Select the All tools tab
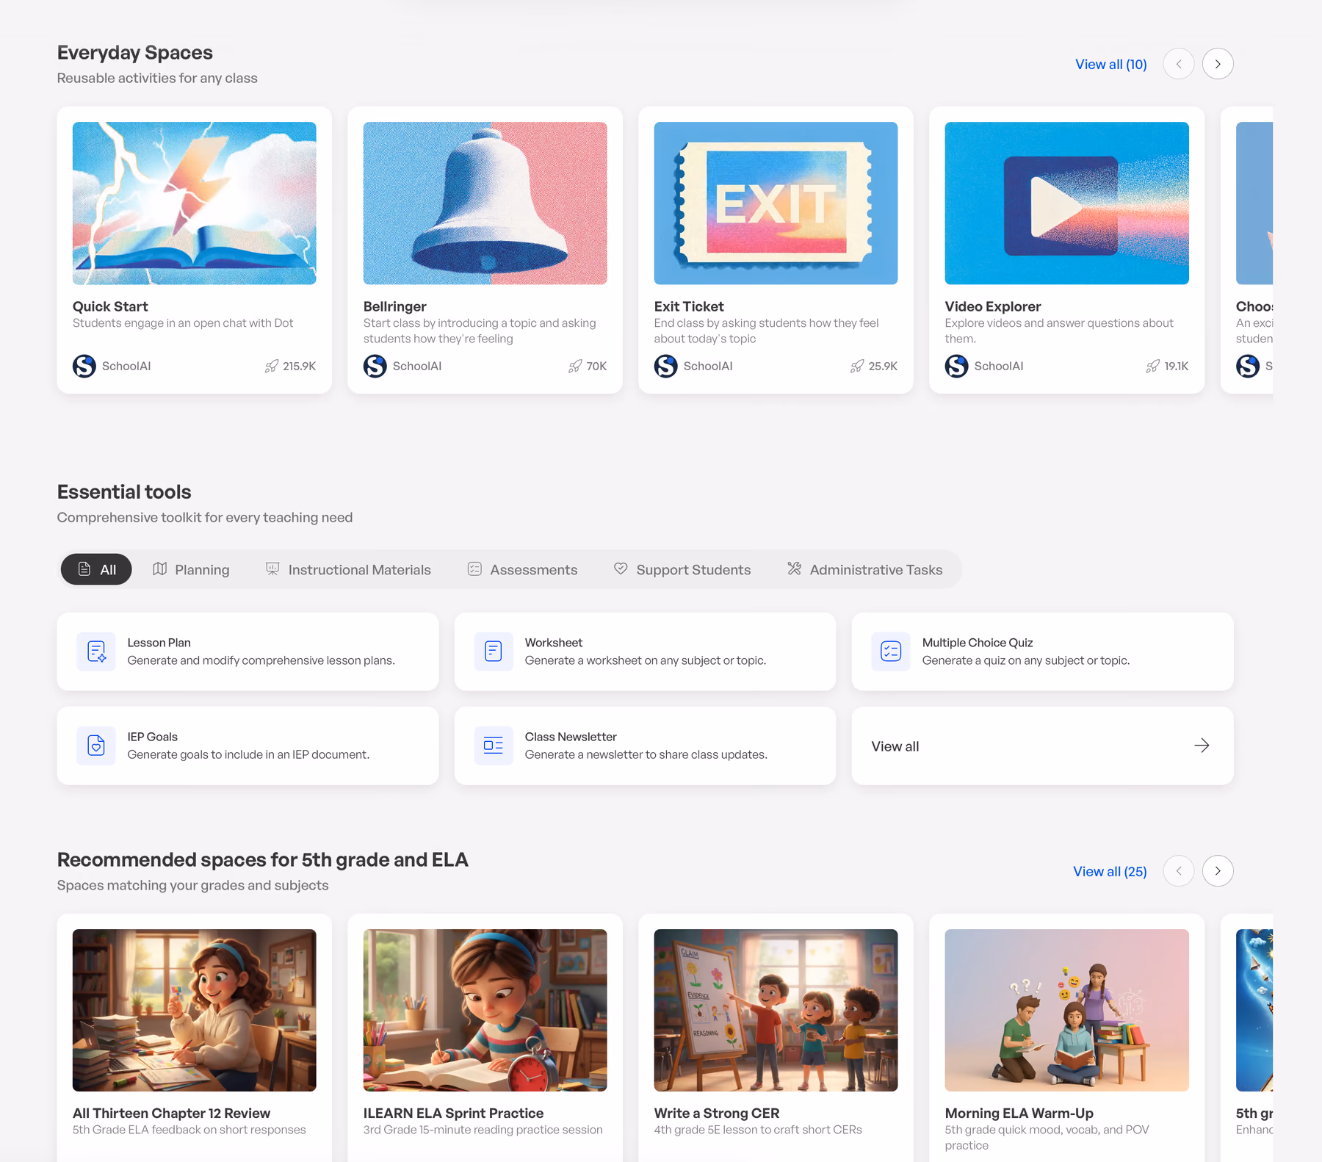The height and width of the screenshot is (1162, 1322). 96,569
